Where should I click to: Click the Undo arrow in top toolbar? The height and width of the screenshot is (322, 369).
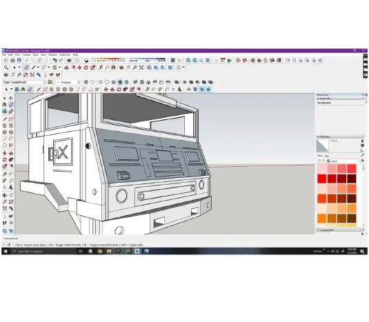(x=54, y=61)
